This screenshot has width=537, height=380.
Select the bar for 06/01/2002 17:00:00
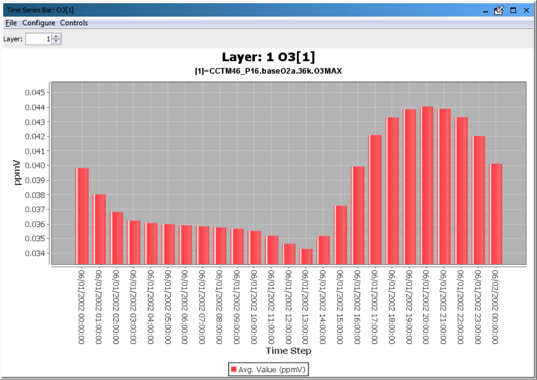point(375,199)
